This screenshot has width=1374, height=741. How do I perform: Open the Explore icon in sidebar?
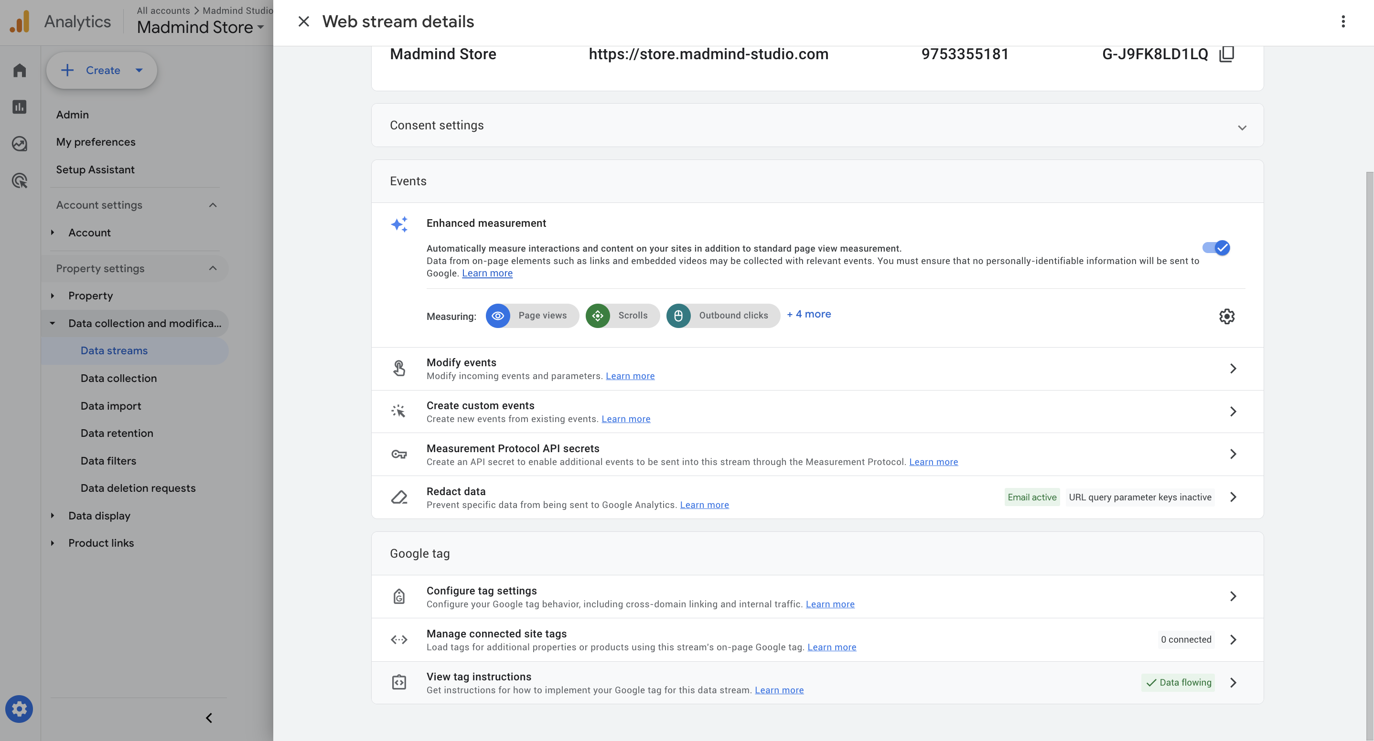tap(20, 144)
